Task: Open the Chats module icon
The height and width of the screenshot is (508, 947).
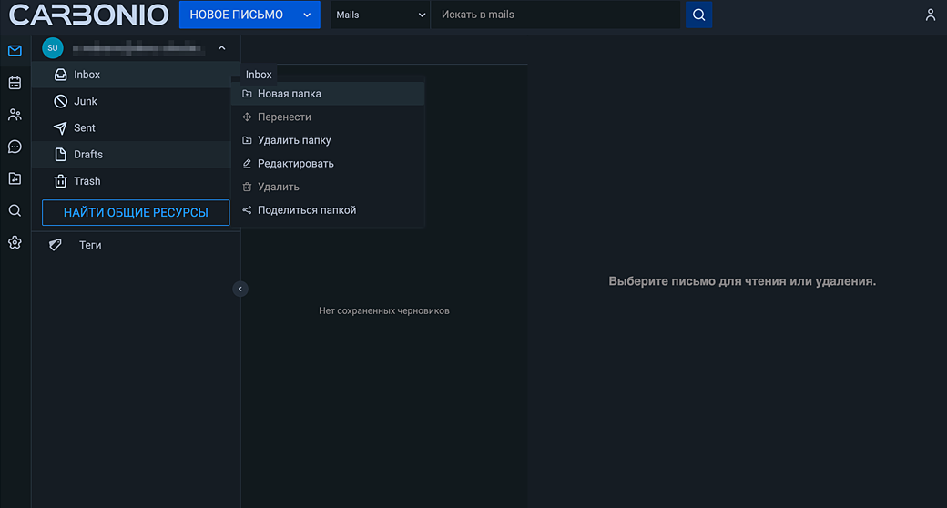Action: point(15,147)
